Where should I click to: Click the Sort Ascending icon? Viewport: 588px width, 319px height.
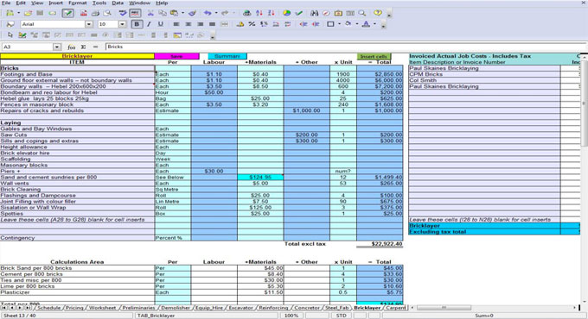click(259, 13)
